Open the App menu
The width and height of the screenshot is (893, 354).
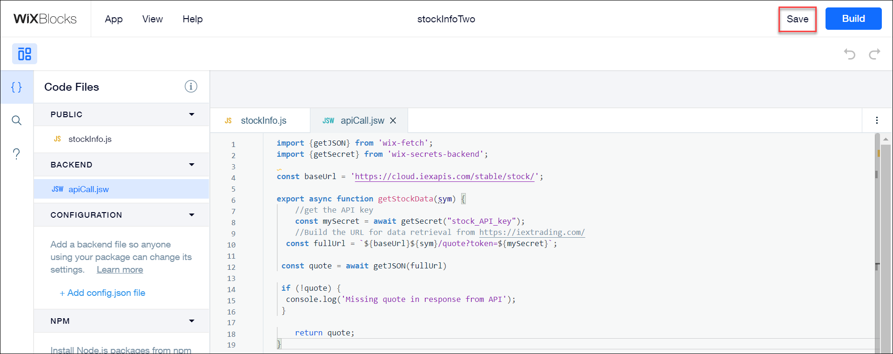pos(114,19)
